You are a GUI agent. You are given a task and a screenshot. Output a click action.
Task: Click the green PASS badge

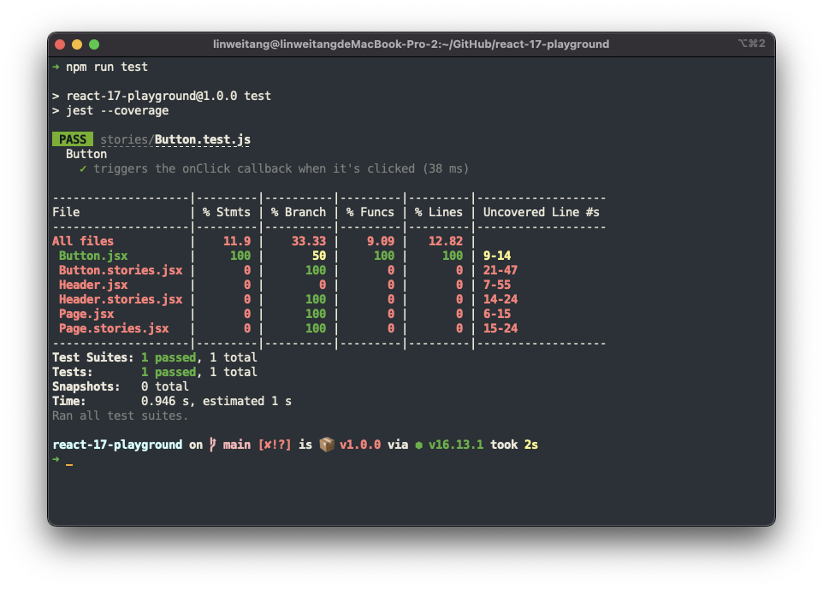click(x=73, y=139)
